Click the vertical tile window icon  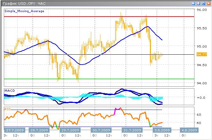click(193, 3)
